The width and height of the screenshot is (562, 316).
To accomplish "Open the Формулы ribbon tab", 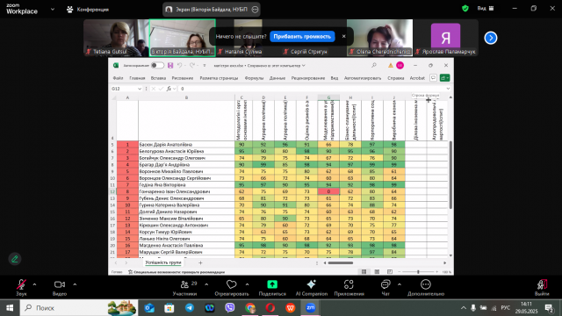I will point(254,78).
